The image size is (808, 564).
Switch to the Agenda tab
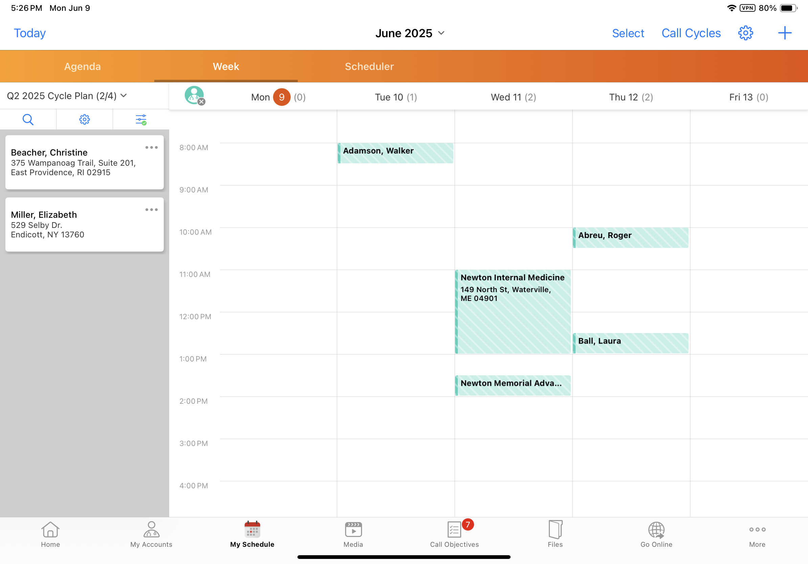pyautogui.click(x=82, y=67)
